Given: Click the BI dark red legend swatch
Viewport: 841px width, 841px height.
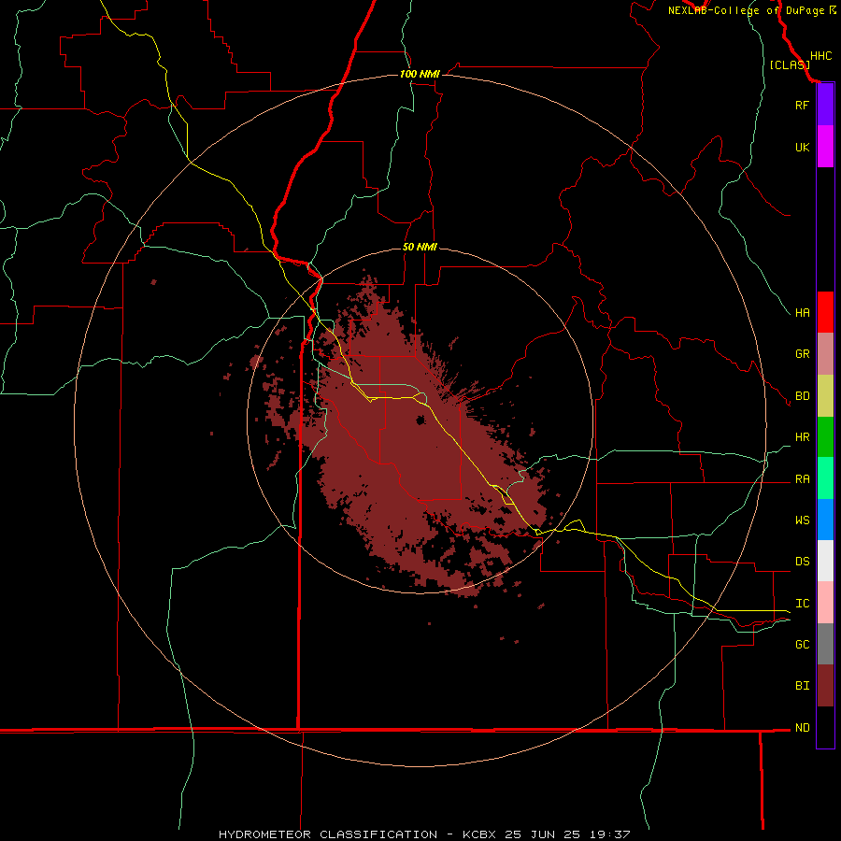Looking at the screenshot, I should coord(825,686).
